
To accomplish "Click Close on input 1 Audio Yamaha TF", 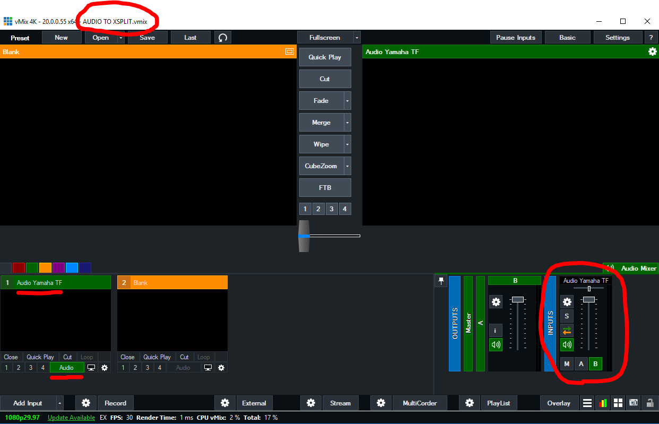I will click(11, 357).
